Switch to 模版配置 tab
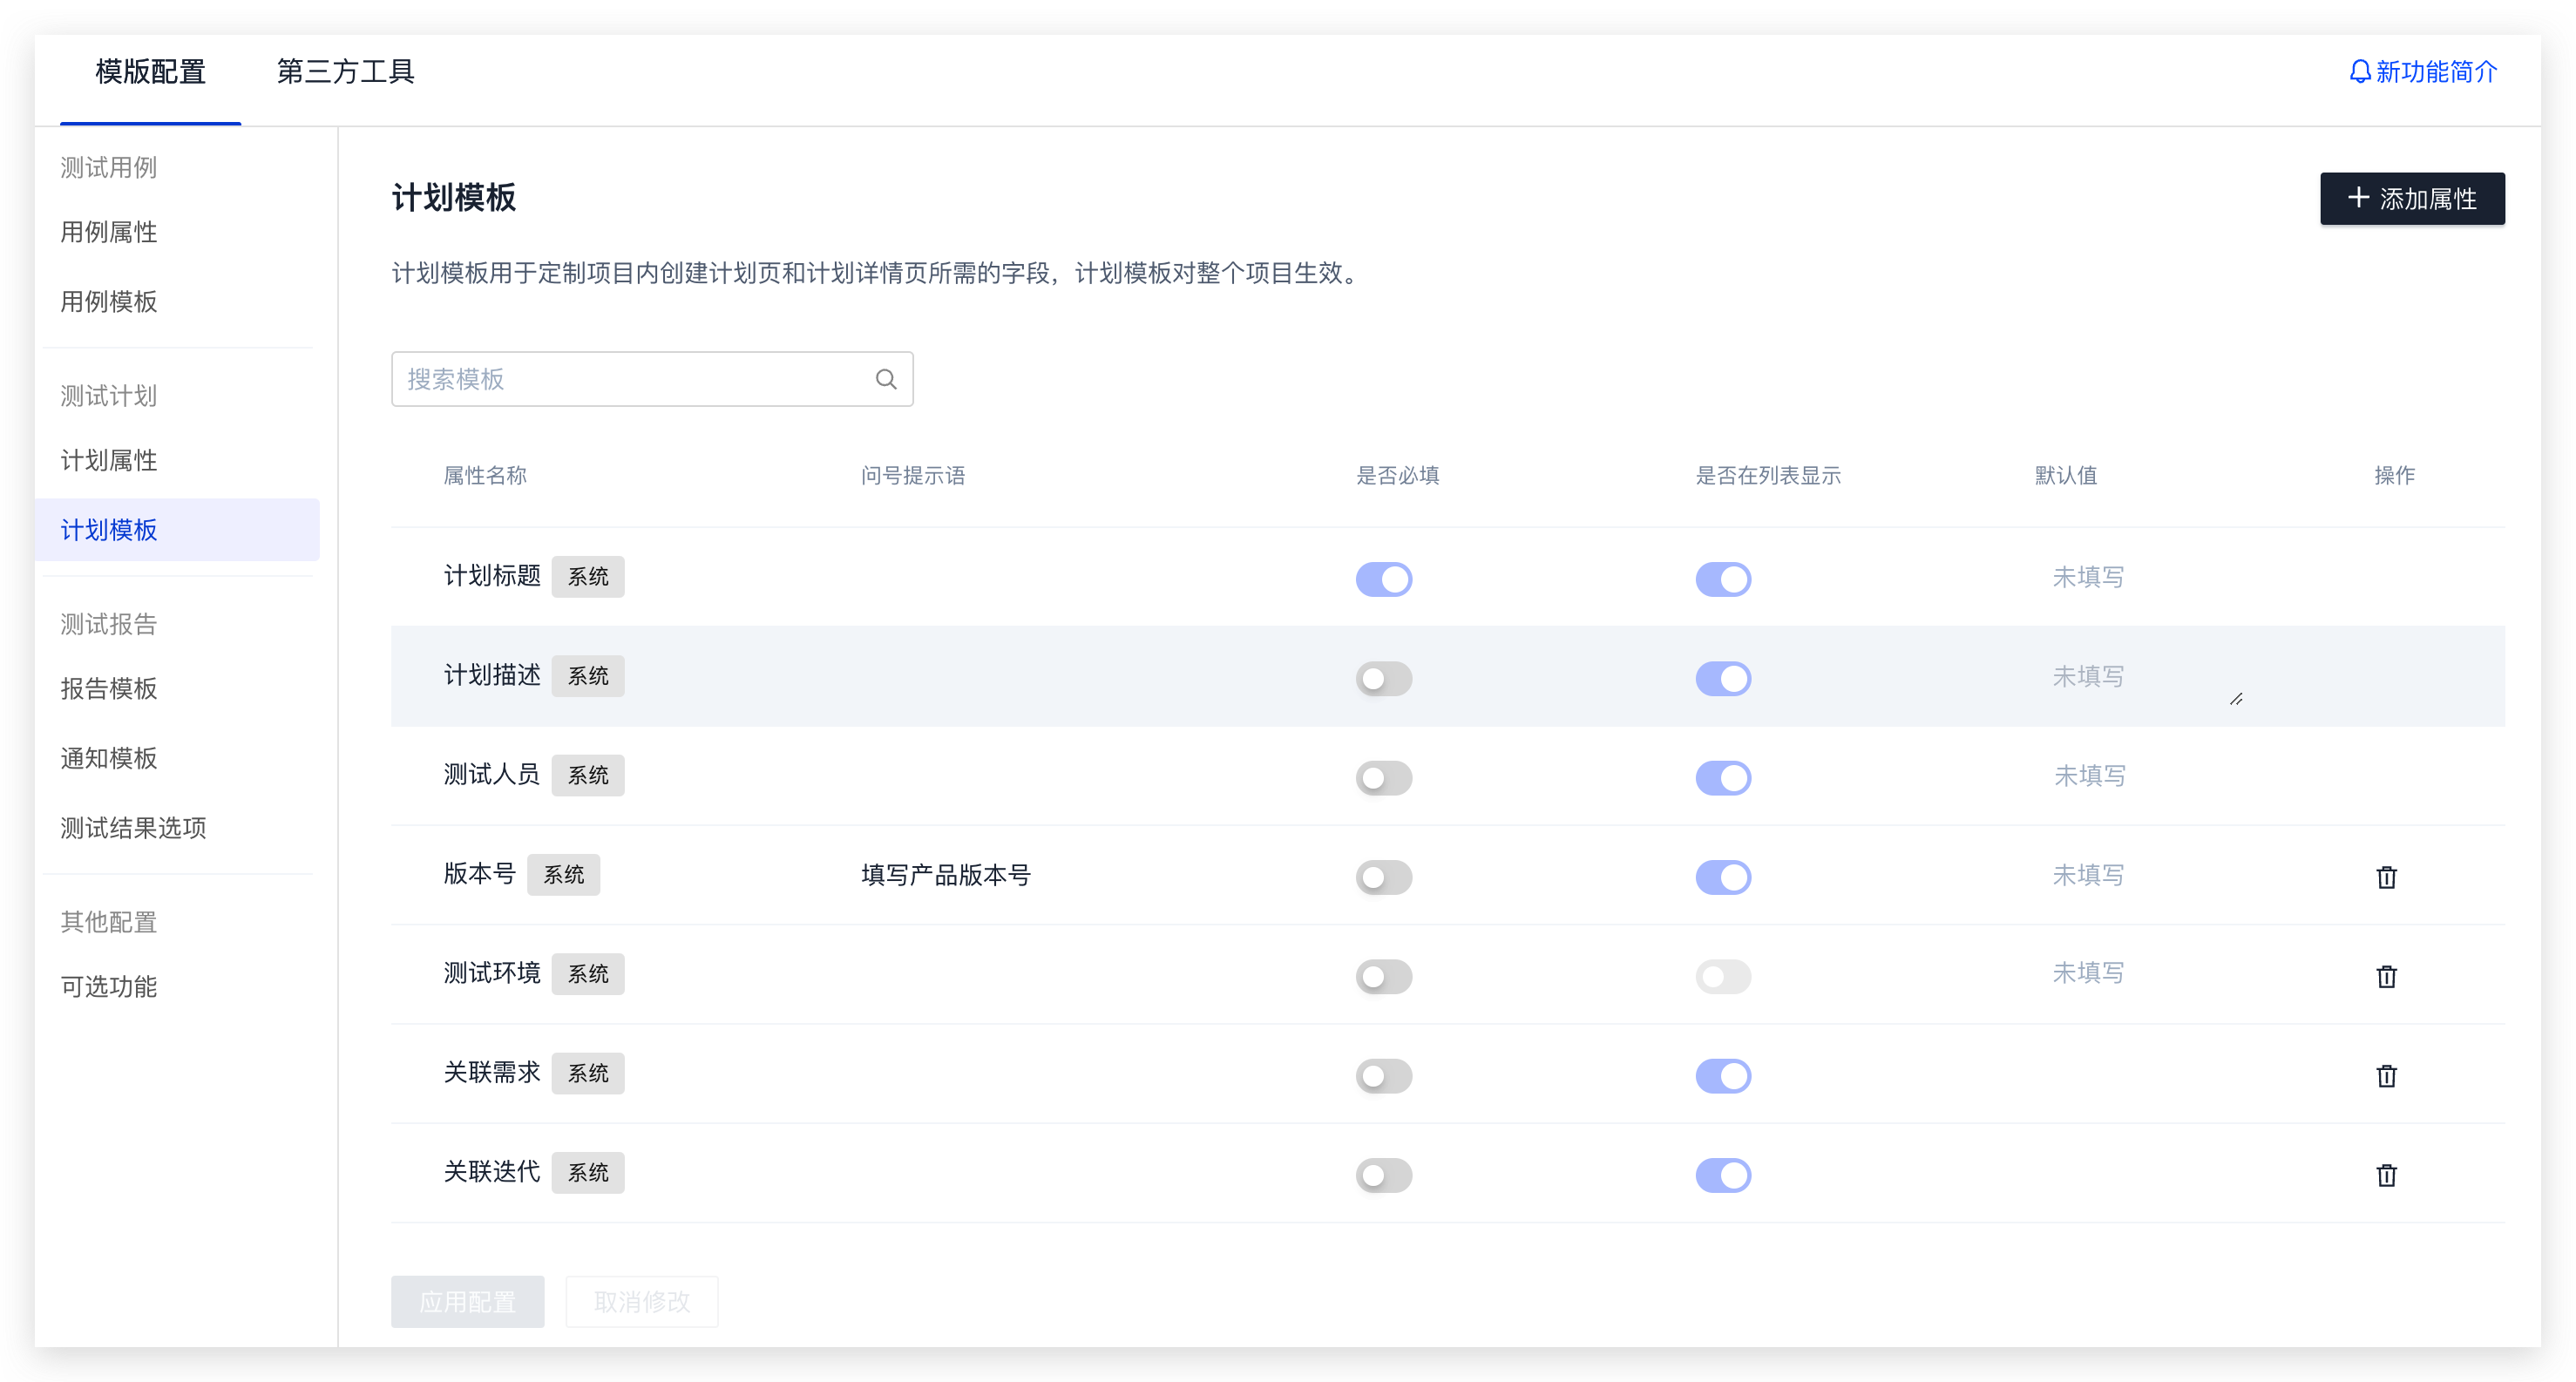The width and height of the screenshot is (2576, 1382). click(x=150, y=72)
